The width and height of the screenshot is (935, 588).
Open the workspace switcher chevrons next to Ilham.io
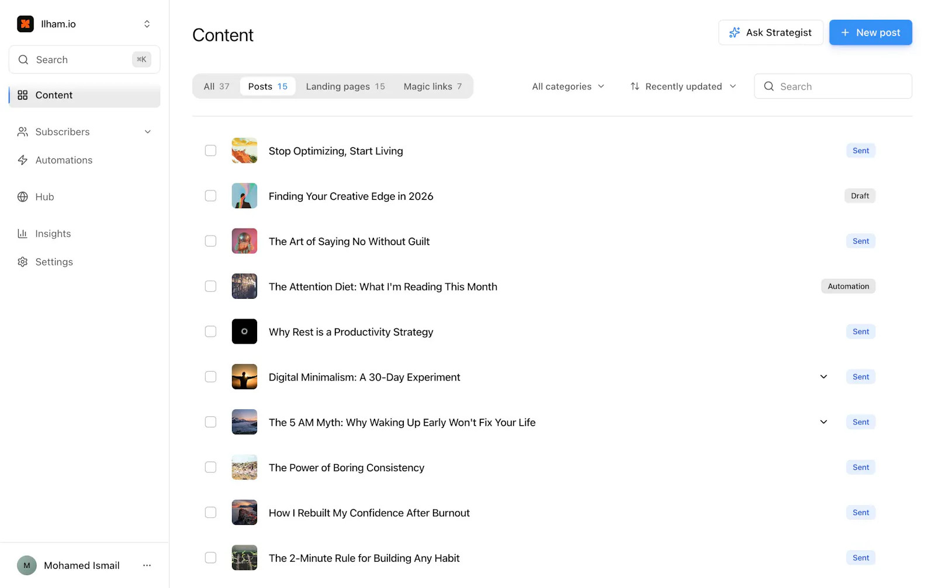(x=147, y=24)
